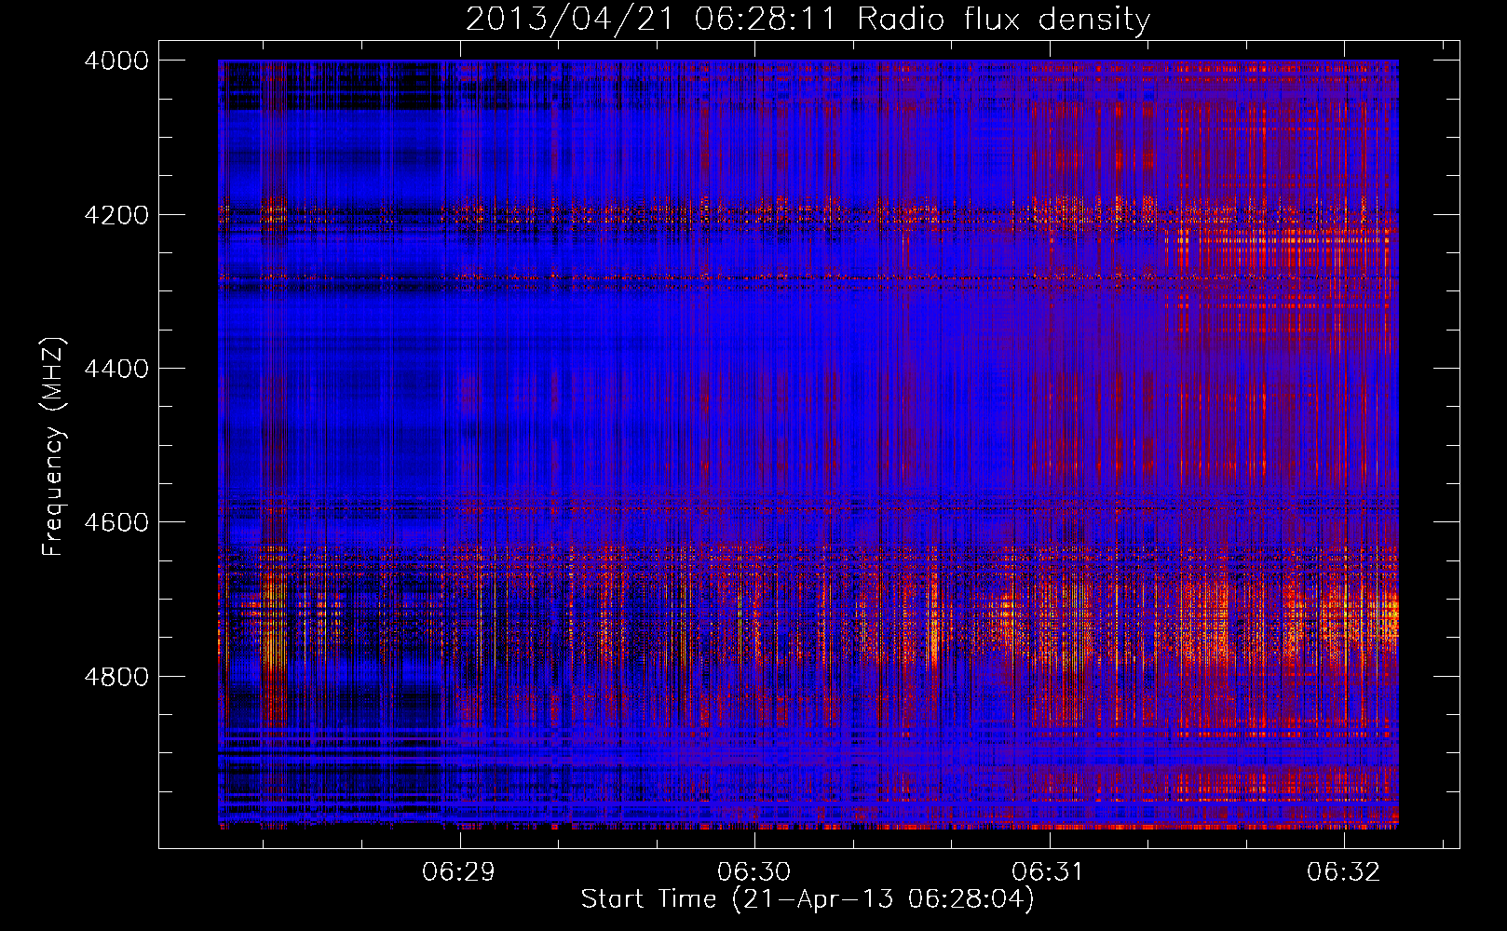
Task: Click the plot title '2013/04/21 06:28:11 Radio flux density'
Action: coord(808,19)
